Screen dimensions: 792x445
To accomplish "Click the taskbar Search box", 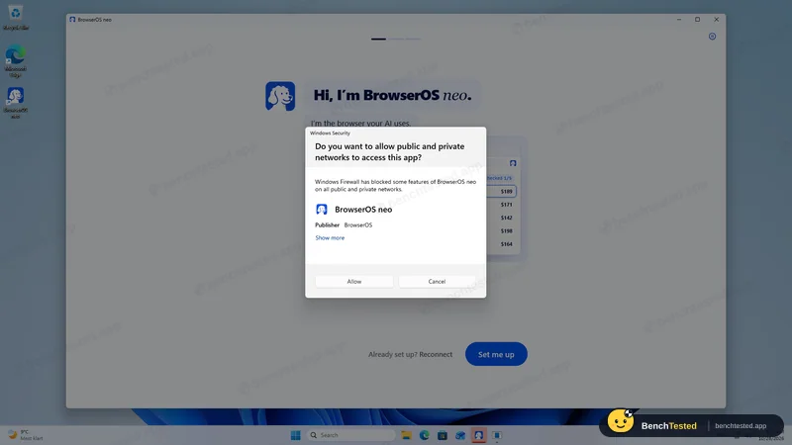I will (350, 435).
